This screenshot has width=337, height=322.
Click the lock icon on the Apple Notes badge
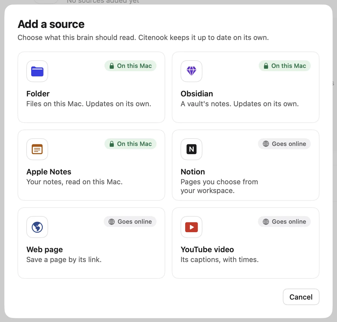tap(112, 144)
